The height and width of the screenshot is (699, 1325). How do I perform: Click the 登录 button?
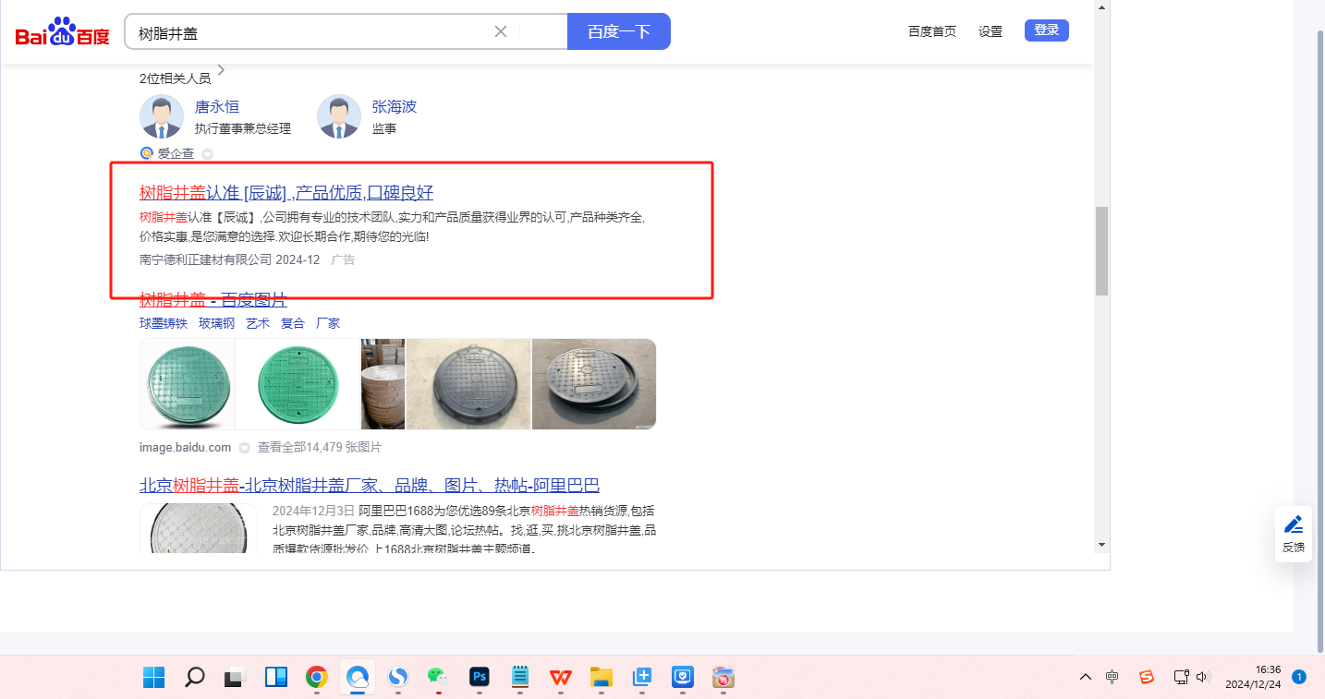click(1047, 30)
